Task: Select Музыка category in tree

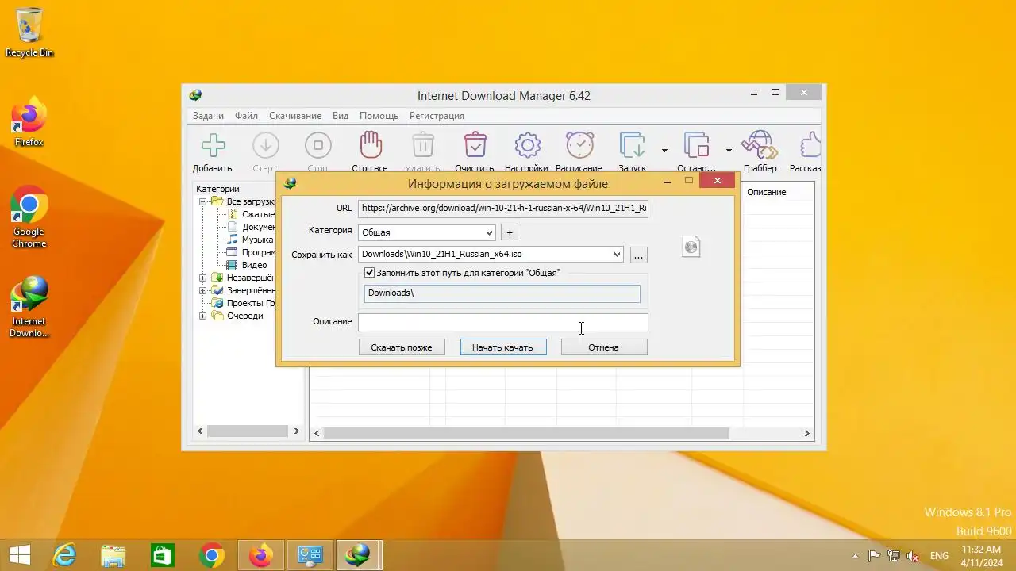Action: tap(257, 240)
